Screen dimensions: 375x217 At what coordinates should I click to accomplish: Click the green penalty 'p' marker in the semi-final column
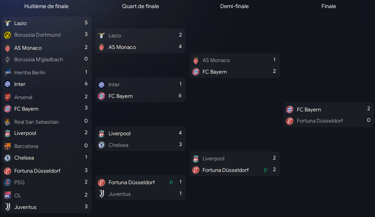point(266,170)
